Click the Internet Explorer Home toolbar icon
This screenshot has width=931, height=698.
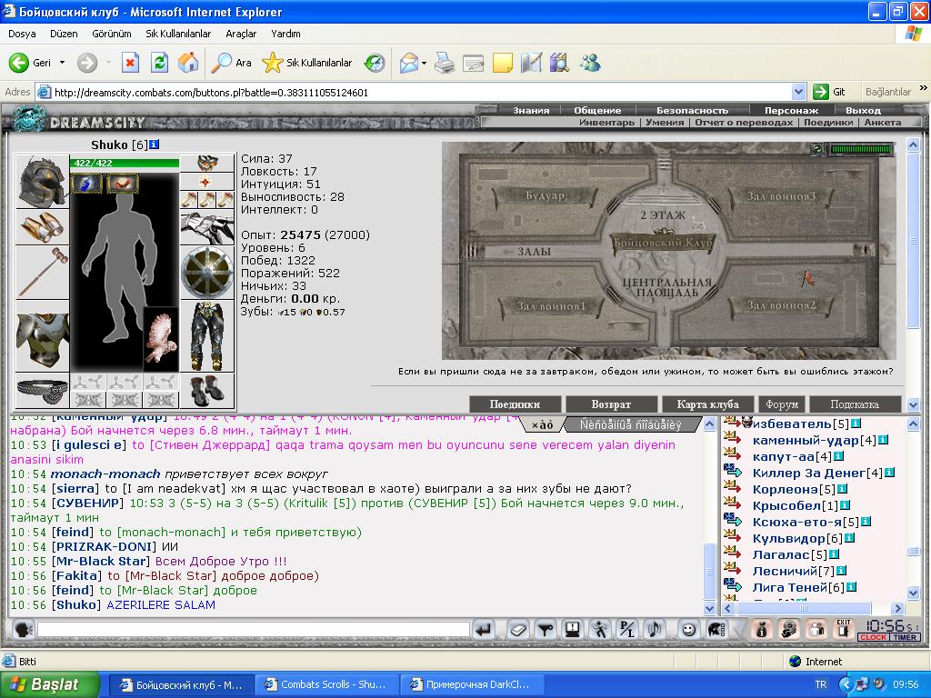[x=188, y=63]
